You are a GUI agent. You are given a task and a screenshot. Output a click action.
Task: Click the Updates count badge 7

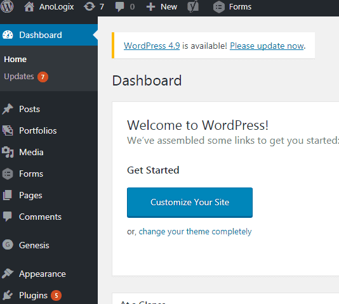click(43, 77)
